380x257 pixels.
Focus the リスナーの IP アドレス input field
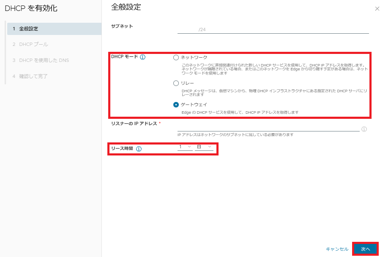coord(268,128)
